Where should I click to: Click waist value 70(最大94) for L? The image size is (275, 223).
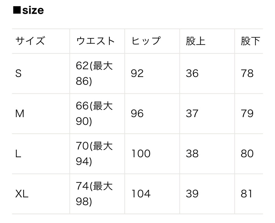(x=94, y=154)
